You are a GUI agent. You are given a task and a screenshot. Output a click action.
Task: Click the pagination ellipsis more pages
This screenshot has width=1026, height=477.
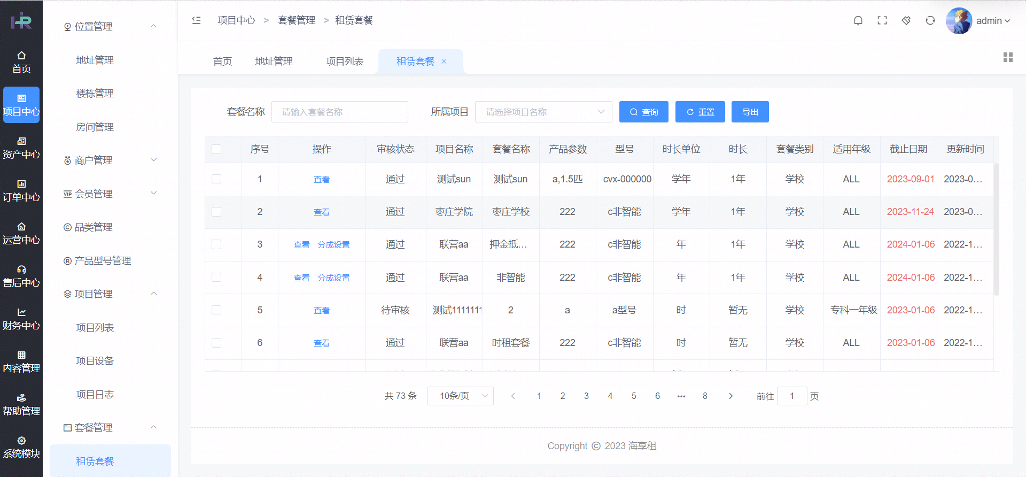click(x=681, y=396)
